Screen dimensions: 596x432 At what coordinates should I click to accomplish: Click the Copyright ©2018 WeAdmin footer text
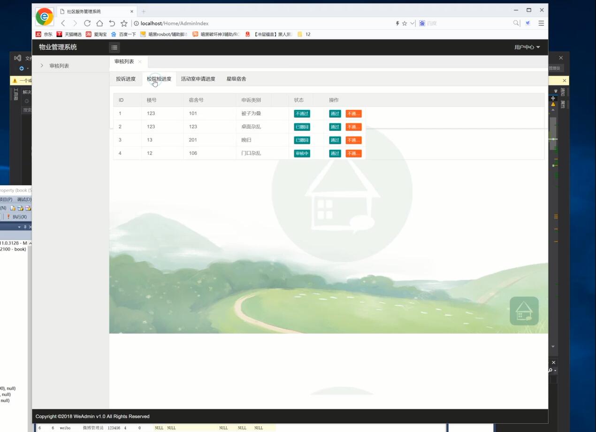[92, 417]
